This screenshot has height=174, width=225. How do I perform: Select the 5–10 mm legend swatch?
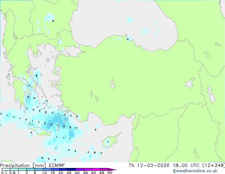point(39,169)
